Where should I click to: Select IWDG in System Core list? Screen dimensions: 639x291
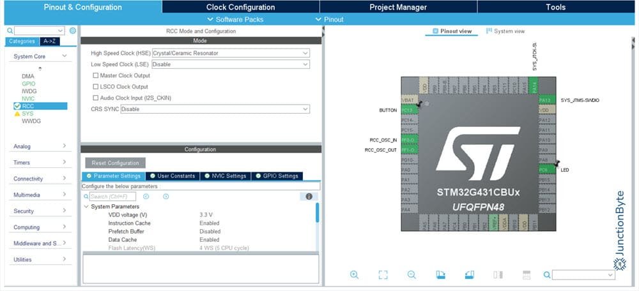[29, 91]
